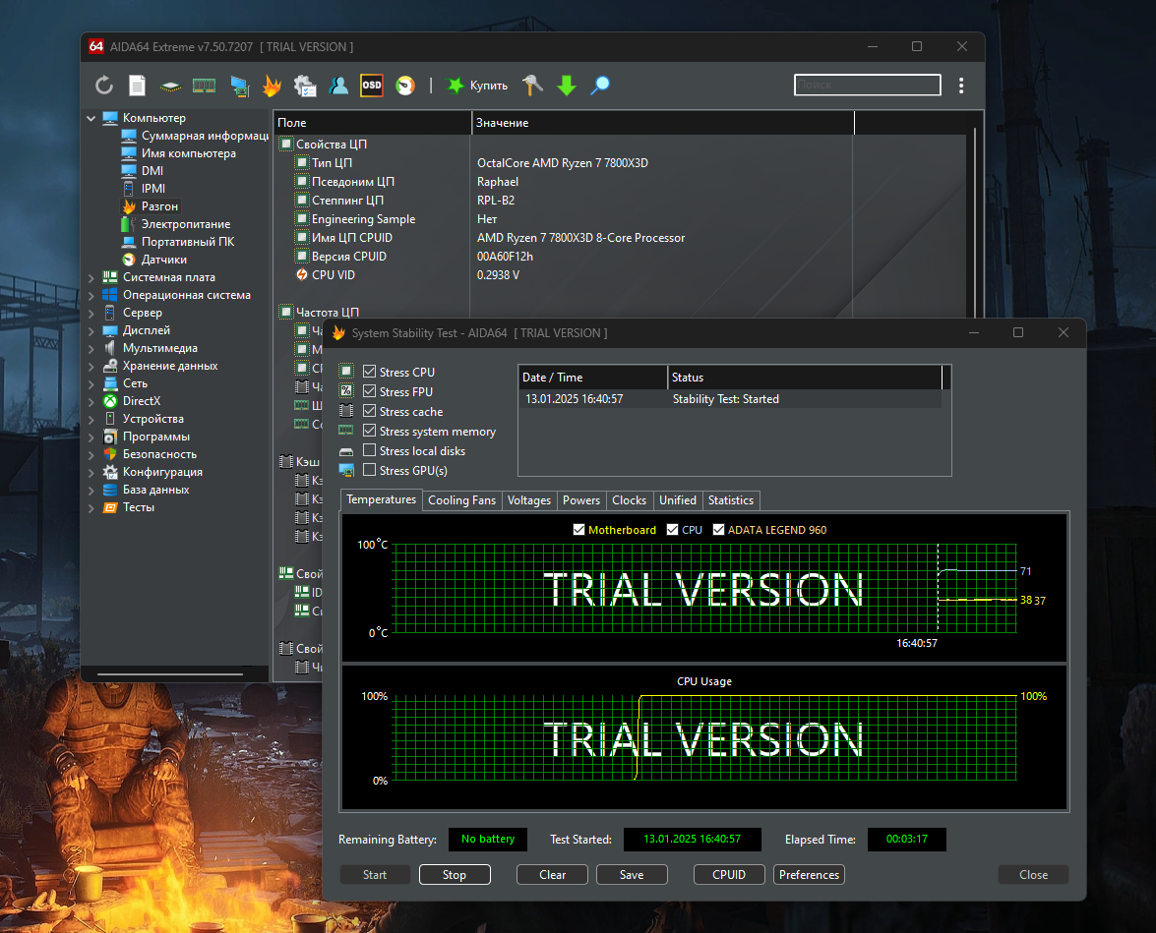Click the orange gauge toolbar icon
This screenshot has width=1156, height=933.
[x=405, y=87]
